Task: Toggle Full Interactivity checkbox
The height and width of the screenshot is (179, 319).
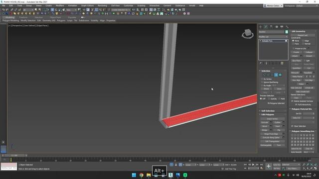Action: 297,104
